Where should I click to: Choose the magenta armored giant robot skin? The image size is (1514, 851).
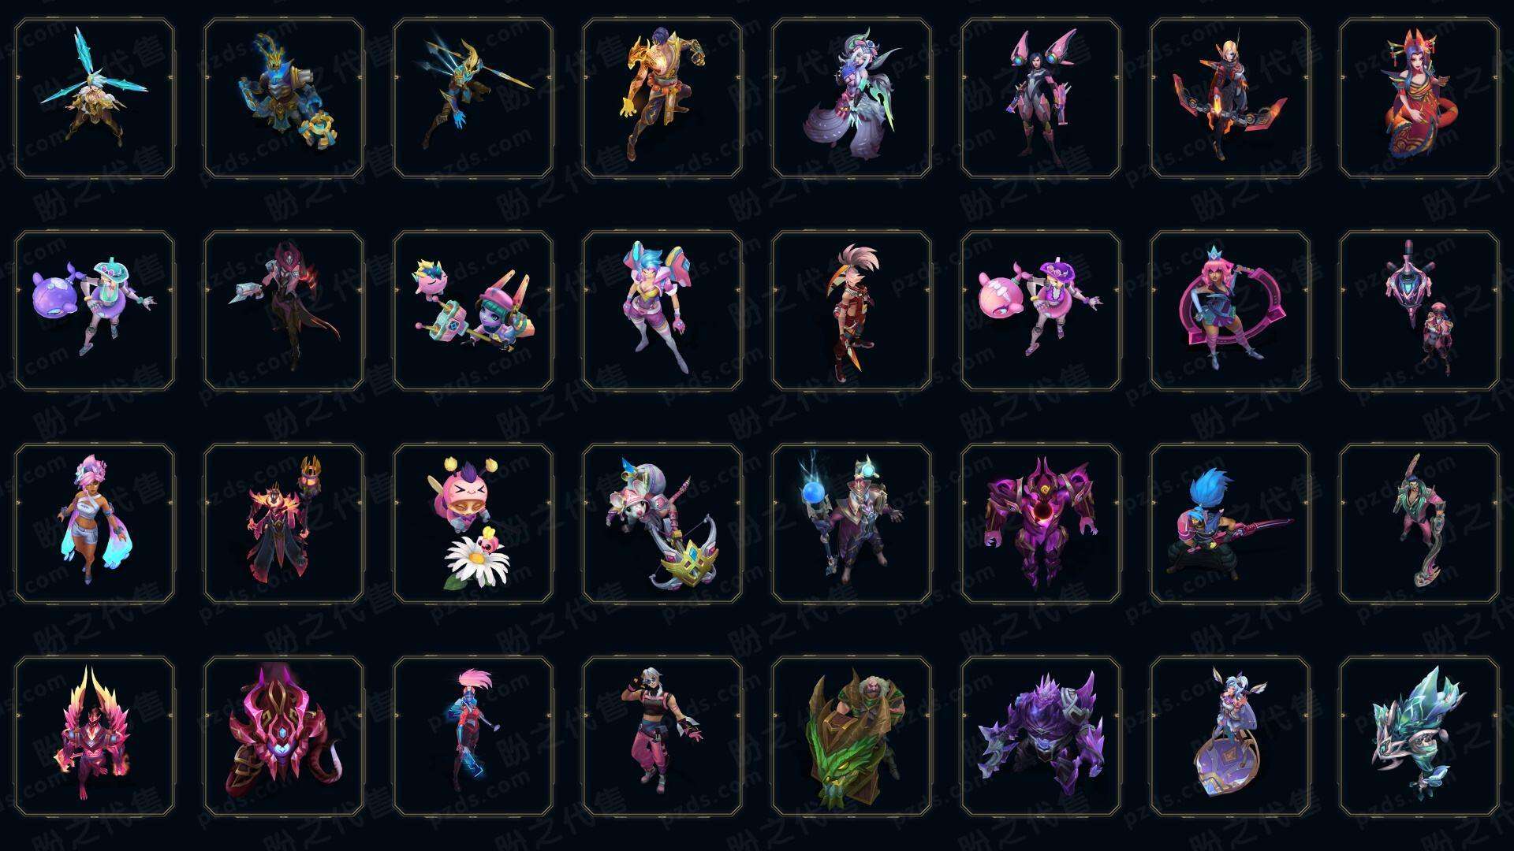1041,523
